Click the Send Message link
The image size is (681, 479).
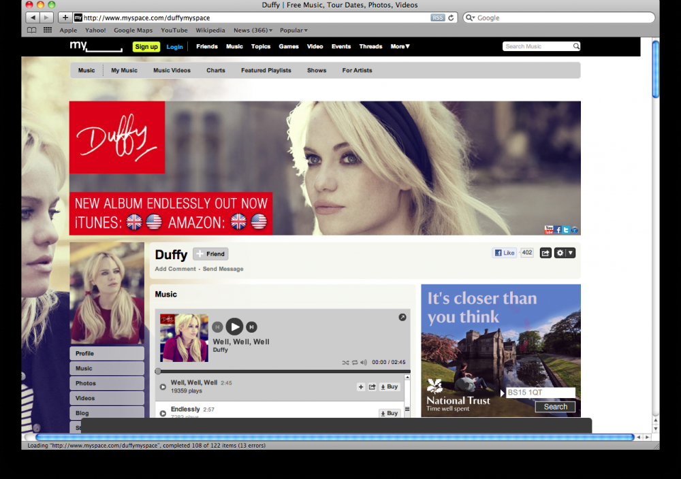(223, 269)
